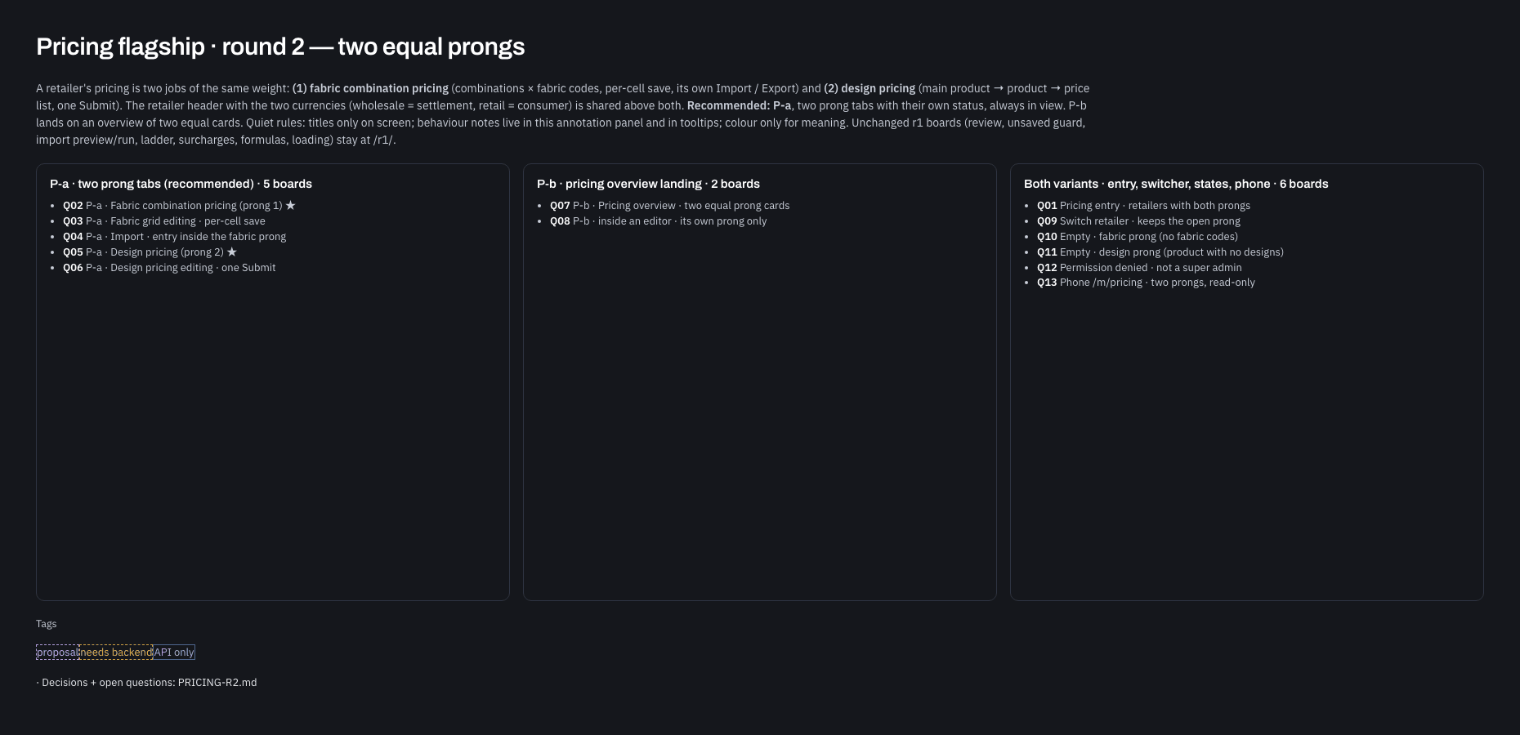Select the 'API only' tag
Screen dimensions: 1520x735
[174, 652]
